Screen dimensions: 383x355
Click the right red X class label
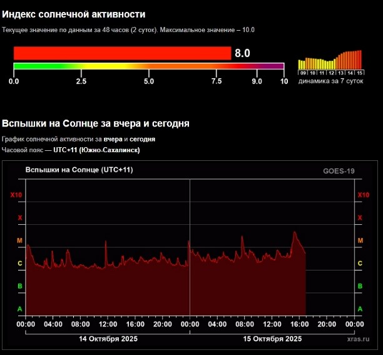tap(360, 218)
